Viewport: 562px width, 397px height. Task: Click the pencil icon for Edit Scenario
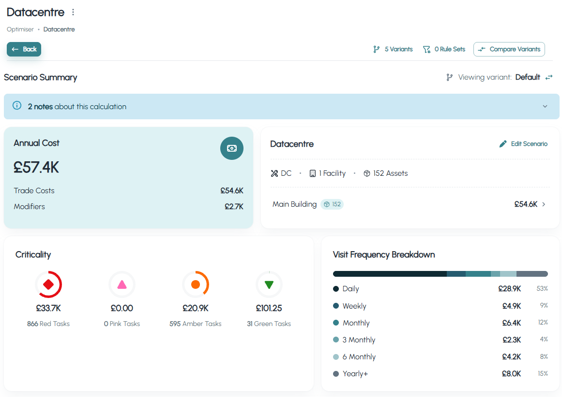[503, 144]
